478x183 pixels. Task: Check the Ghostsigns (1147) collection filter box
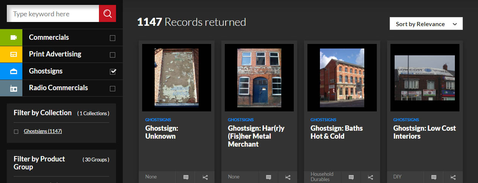click(x=16, y=131)
